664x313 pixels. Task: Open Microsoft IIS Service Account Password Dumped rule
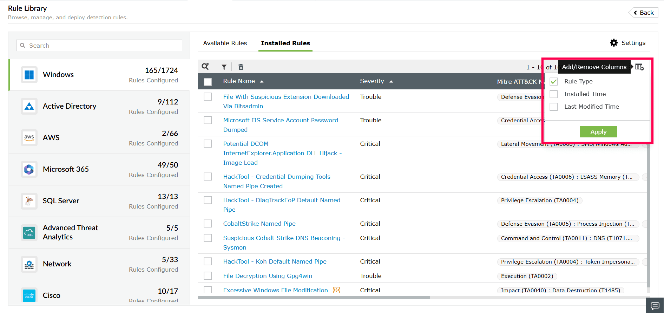pyautogui.click(x=281, y=125)
